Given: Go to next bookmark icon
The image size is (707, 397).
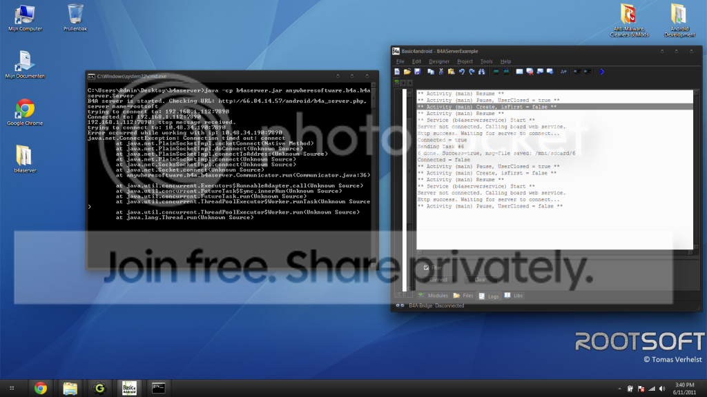Looking at the screenshot, I should pos(550,72).
